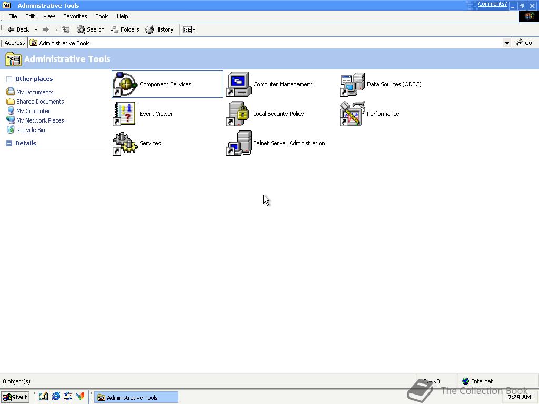Click the title bar Administrative Tools icon

6,5
